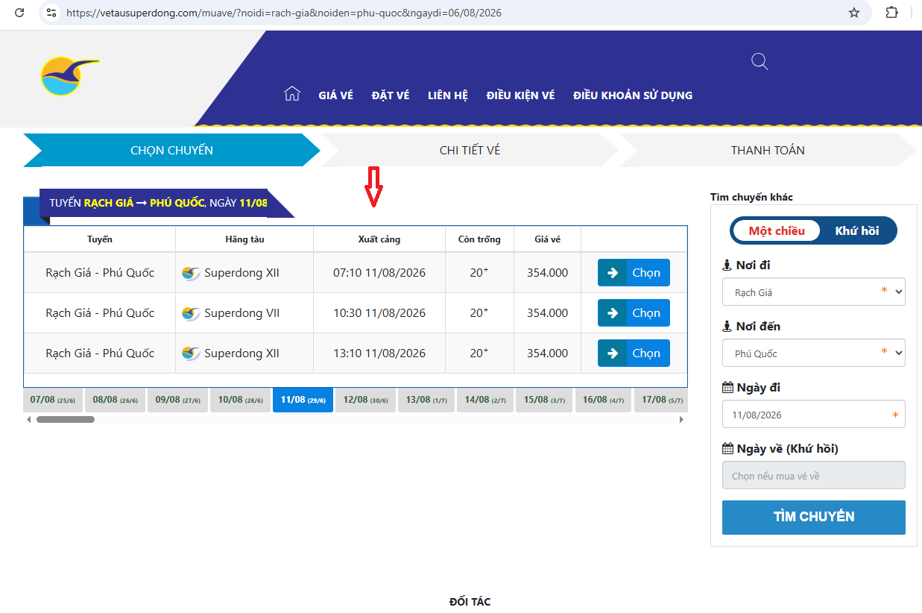Select date tab 07/08
922x613 pixels.
(53, 400)
